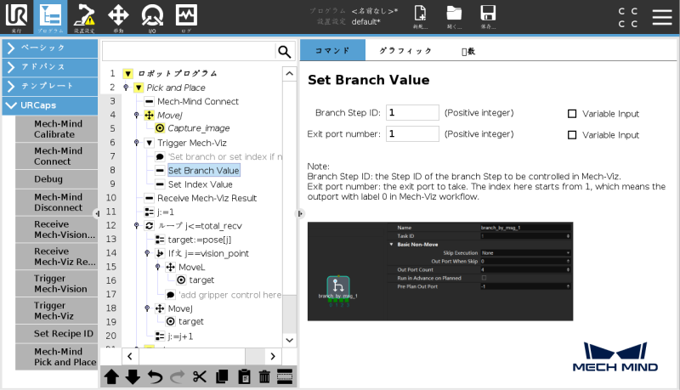This screenshot has width=680, height=390.
Task: Copy the selected program node
Action: coord(222,376)
